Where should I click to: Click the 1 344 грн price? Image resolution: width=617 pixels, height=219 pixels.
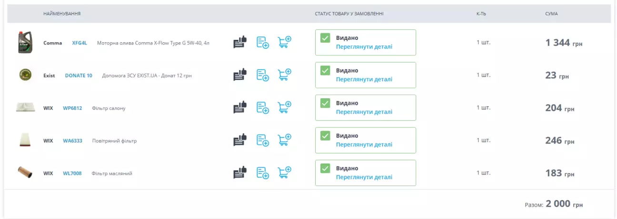tap(564, 43)
